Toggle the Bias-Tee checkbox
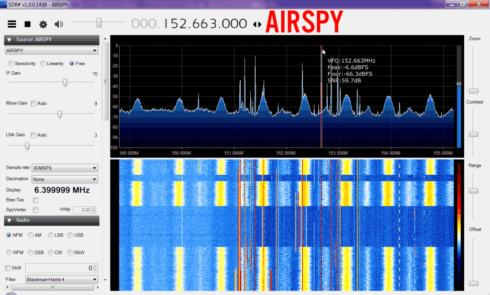The image size is (490, 295). click(x=35, y=200)
